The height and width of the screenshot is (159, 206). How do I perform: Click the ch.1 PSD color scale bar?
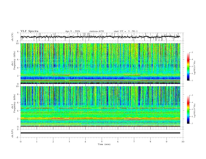pyautogui.click(x=188, y=67)
